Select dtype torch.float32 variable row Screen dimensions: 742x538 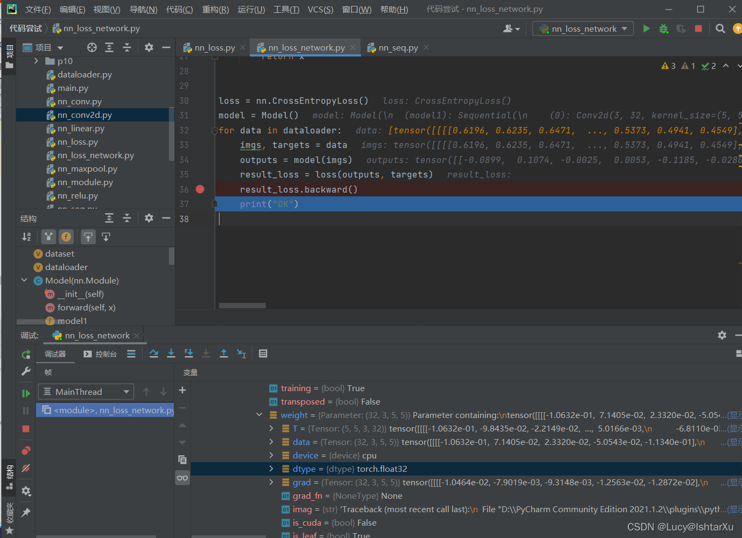tap(466, 469)
